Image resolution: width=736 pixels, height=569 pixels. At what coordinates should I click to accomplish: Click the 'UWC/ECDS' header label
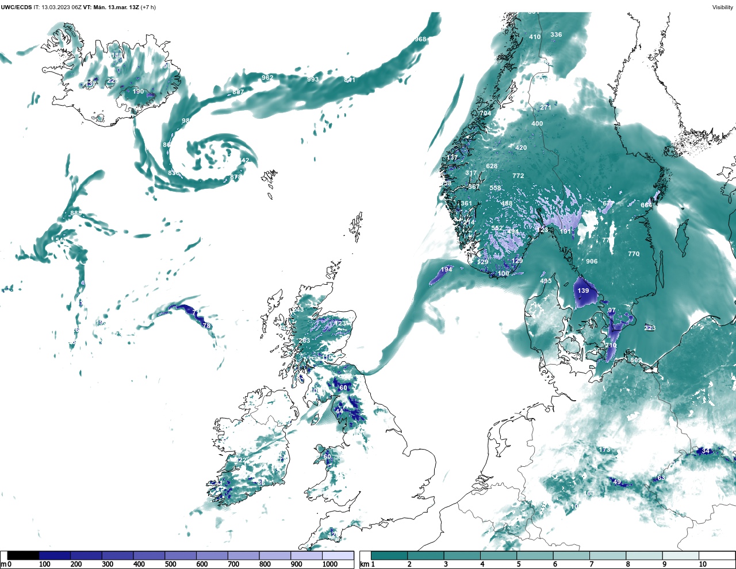click(16, 7)
